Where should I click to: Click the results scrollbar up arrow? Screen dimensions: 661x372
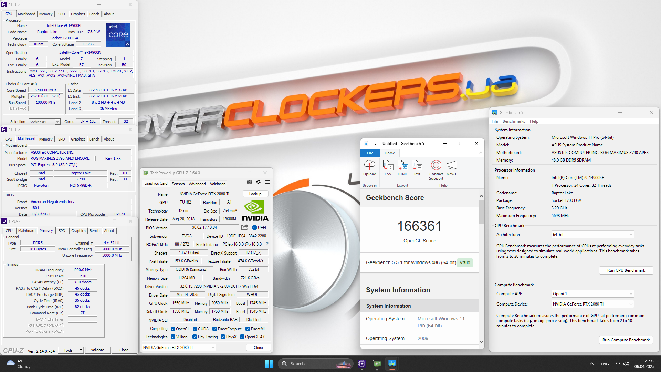click(481, 196)
